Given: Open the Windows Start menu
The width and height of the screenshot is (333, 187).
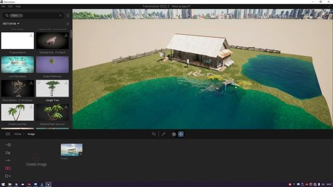Looking at the screenshot, I should tap(3, 184).
